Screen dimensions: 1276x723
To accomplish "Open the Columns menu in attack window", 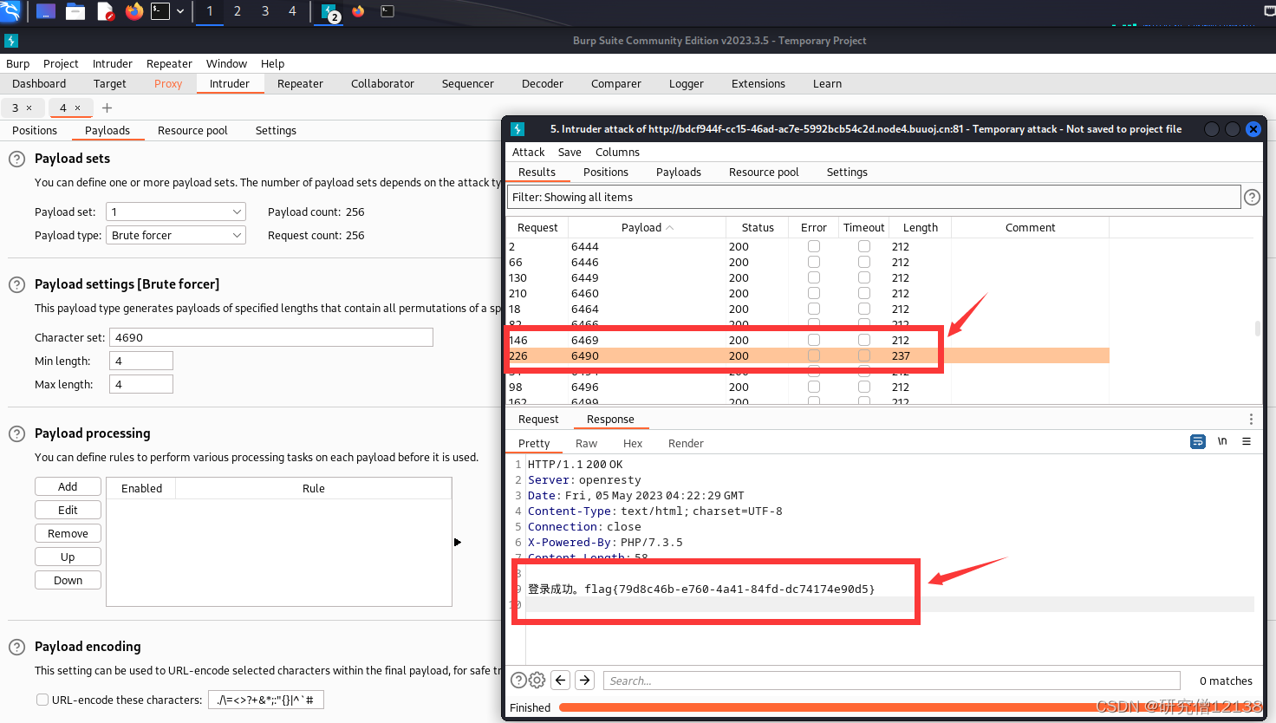I will coord(617,152).
